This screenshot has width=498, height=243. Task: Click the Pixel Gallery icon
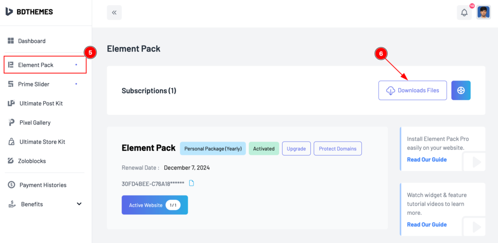[x=12, y=123]
